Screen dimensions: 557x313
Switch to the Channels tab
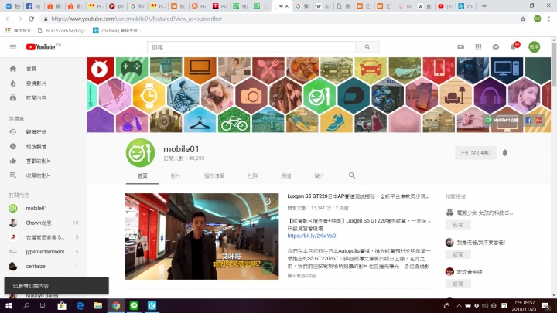click(286, 175)
